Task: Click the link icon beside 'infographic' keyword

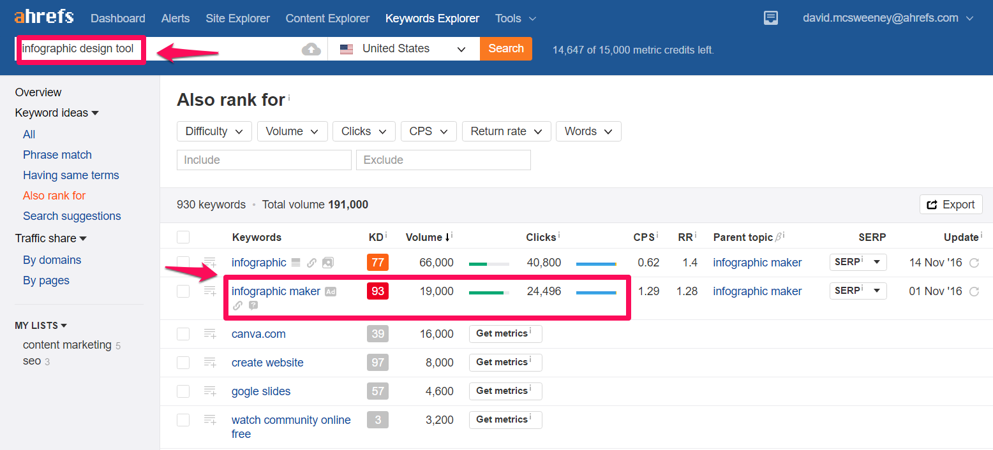Action: [x=311, y=263]
